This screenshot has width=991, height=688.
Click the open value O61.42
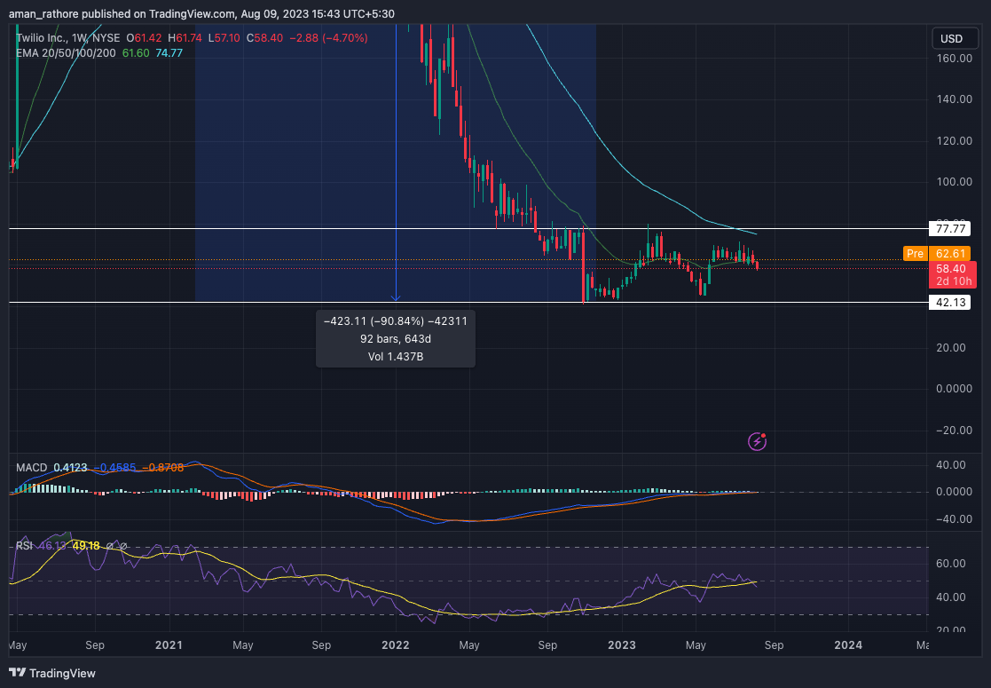144,38
